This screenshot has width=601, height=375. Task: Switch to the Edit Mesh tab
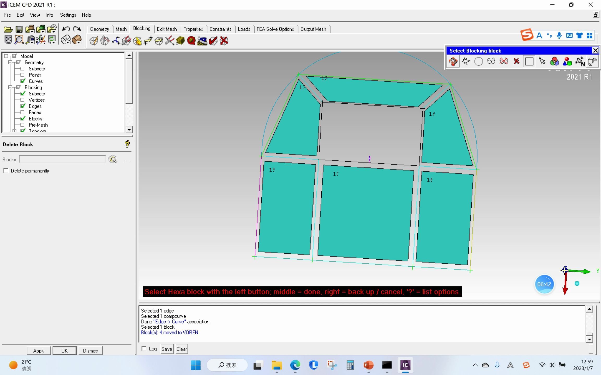pos(167,29)
